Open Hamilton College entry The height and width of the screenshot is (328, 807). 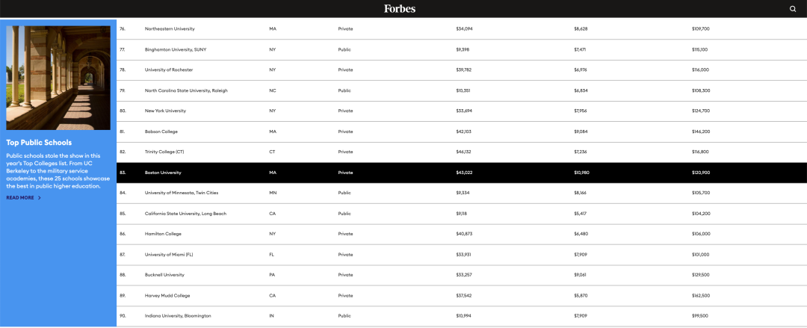[163, 234]
